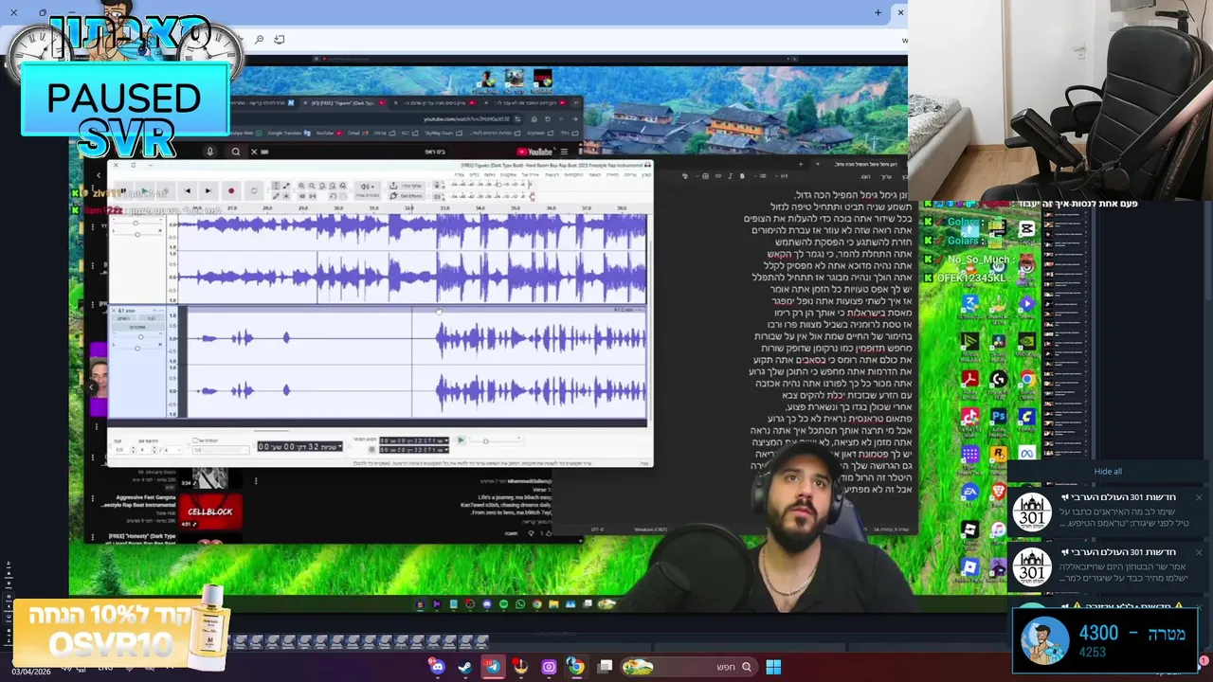Open the Audio Setup dropdown in Audacity

coord(367,190)
